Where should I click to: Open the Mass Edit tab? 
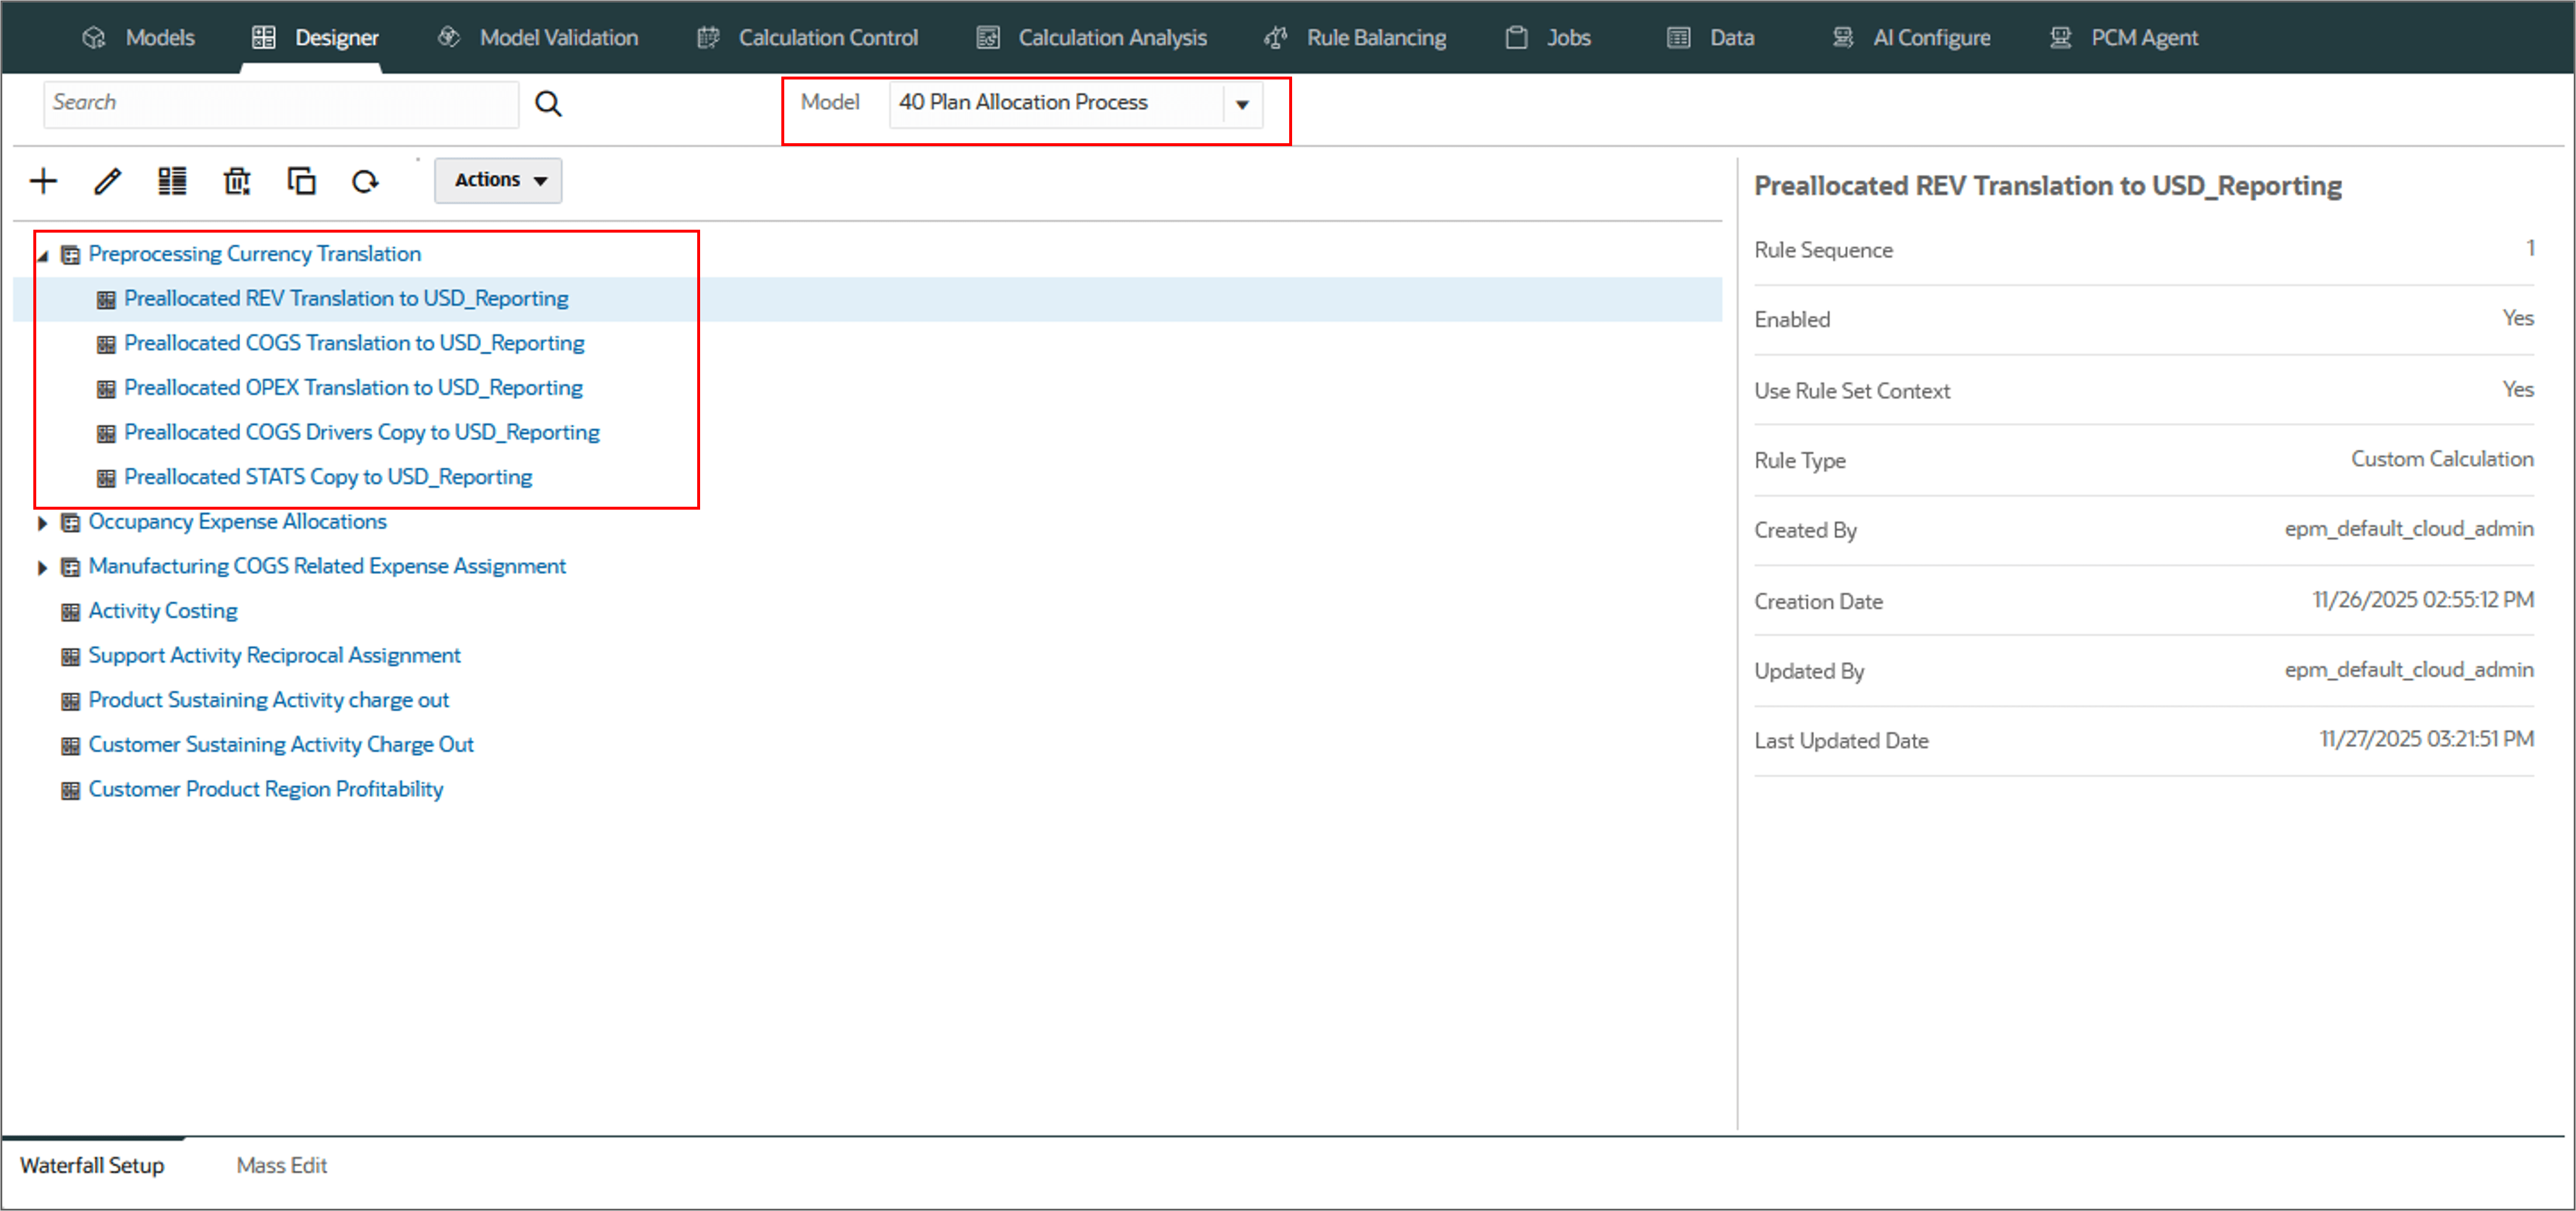coord(281,1165)
